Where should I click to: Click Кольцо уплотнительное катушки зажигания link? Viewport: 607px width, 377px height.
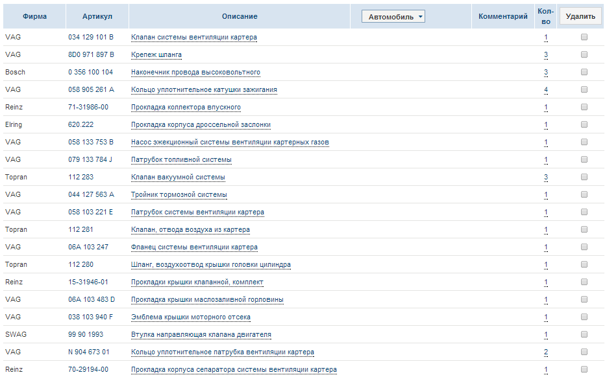click(204, 89)
